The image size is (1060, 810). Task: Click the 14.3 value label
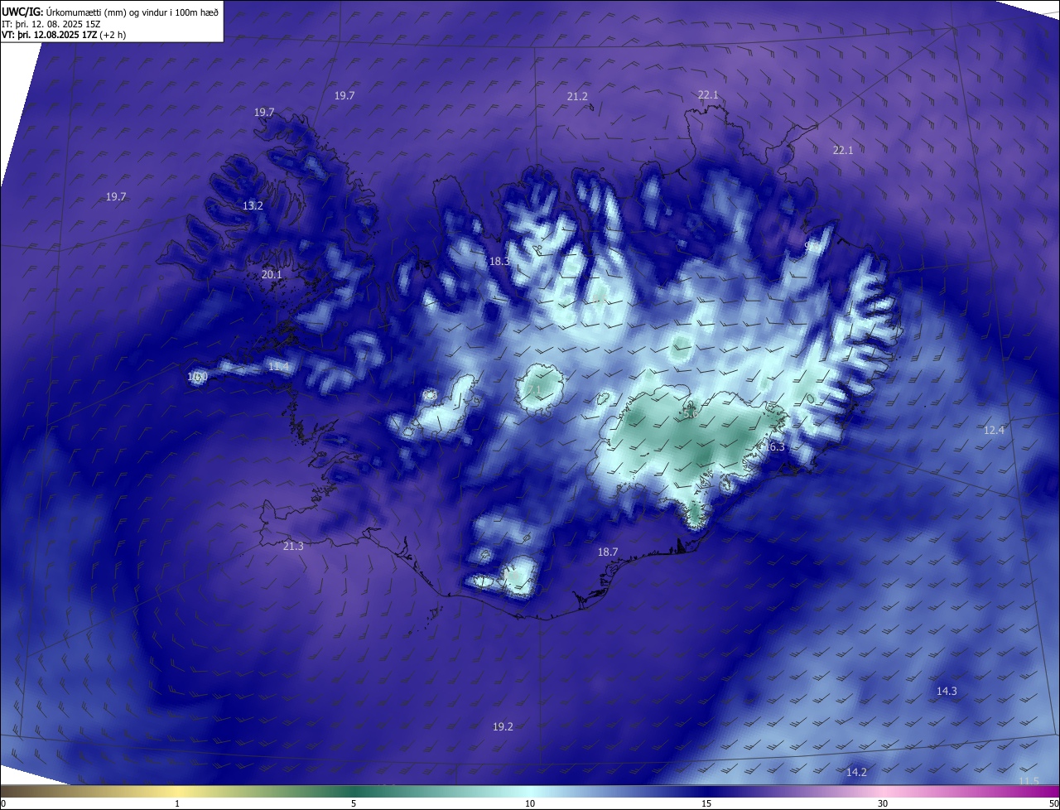coord(947,691)
